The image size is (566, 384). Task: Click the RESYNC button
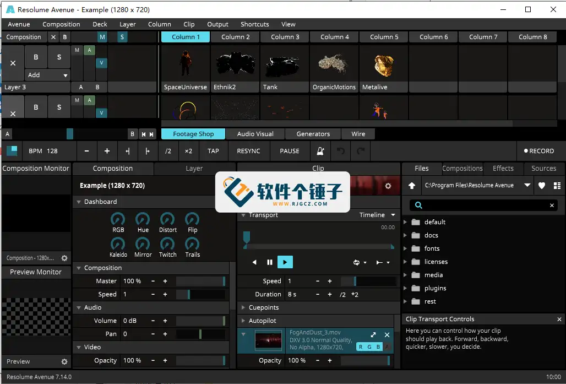click(249, 150)
